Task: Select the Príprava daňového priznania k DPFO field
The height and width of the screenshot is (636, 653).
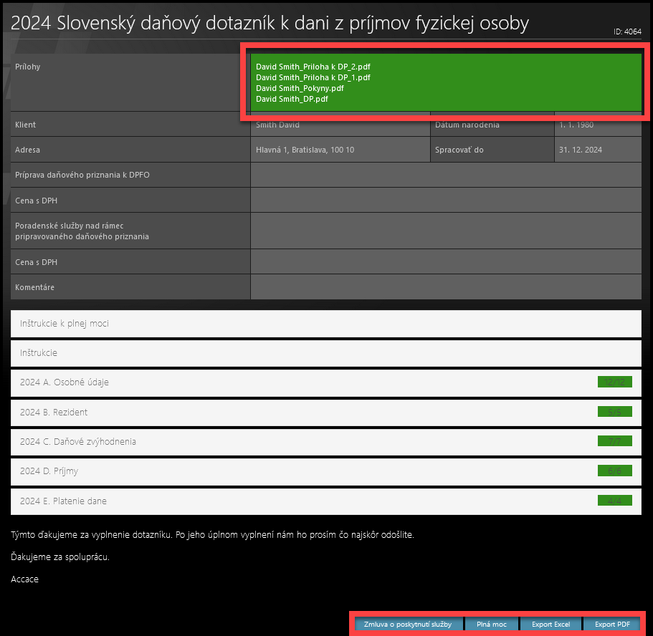Action: 445,175
